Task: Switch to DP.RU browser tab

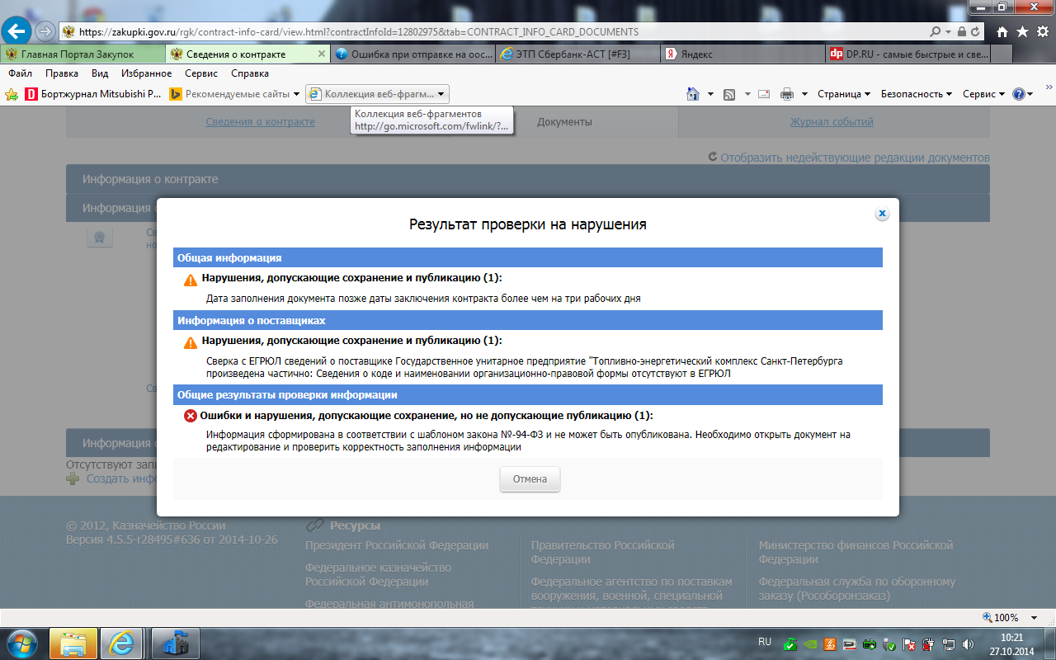Action: click(x=907, y=54)
